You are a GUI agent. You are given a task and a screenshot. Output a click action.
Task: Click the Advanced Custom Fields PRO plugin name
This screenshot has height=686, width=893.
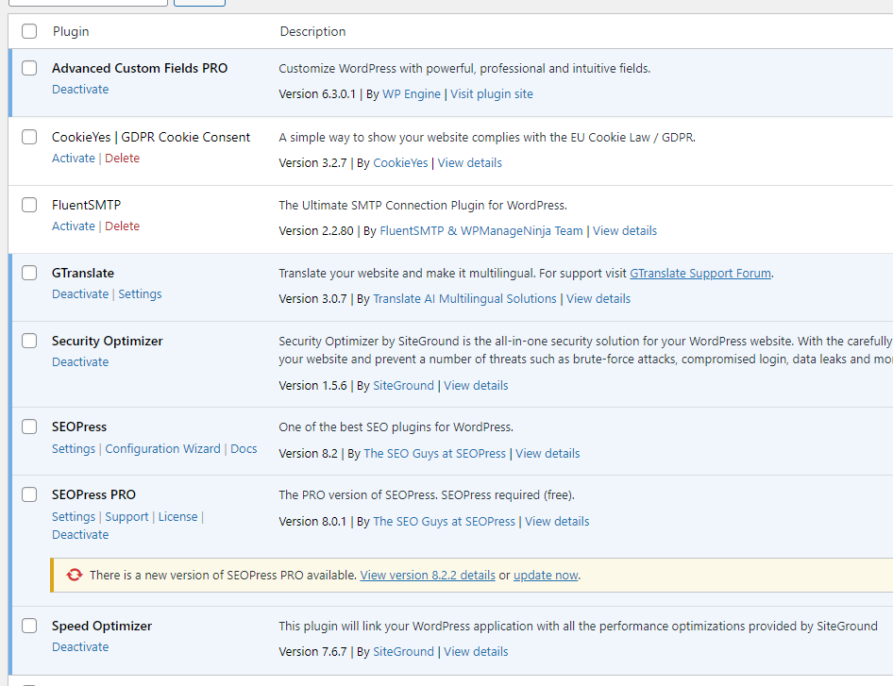[140, 68]
